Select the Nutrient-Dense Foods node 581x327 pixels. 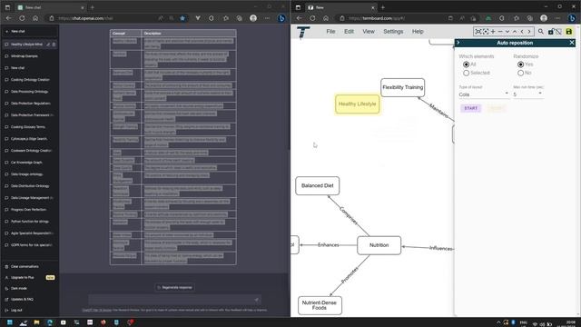(320, 305)
